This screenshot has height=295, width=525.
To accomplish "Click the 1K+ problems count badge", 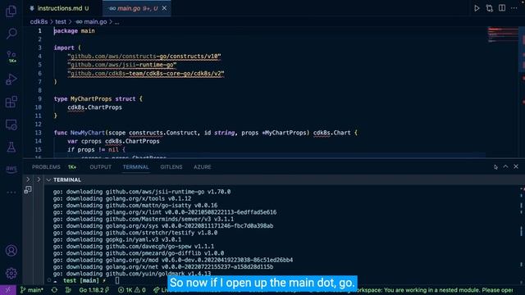I will point(72,167).
